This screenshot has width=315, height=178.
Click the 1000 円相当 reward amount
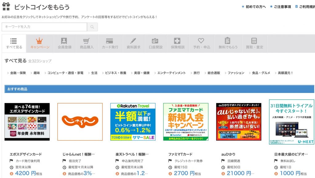293,173
